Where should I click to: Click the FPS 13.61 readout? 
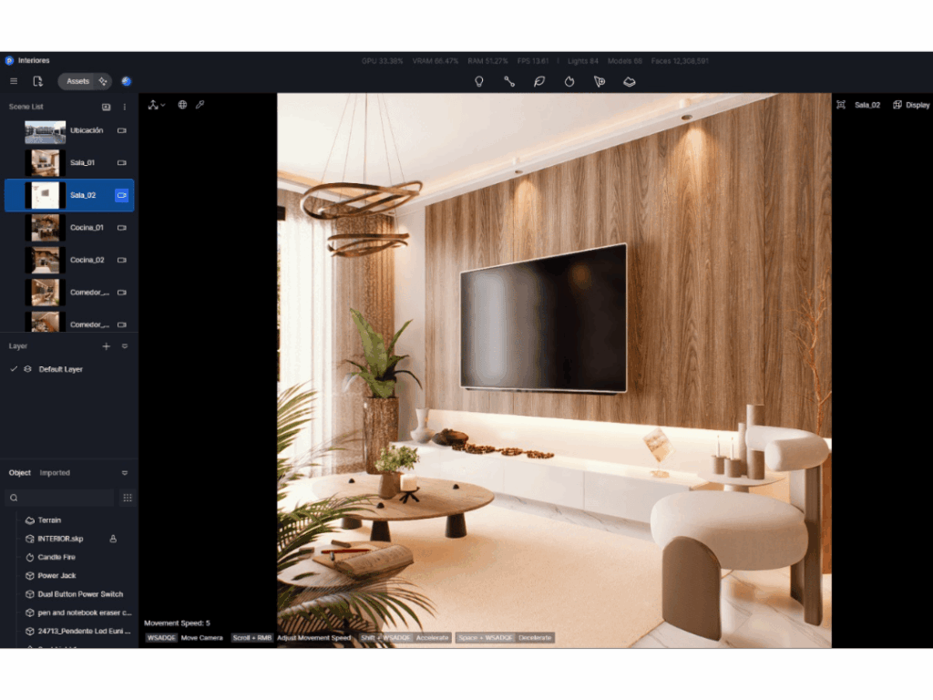pos(533,61)
